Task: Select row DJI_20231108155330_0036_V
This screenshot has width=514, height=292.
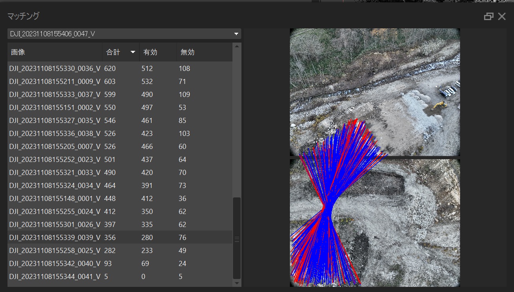Action: [x=55, y=69]
